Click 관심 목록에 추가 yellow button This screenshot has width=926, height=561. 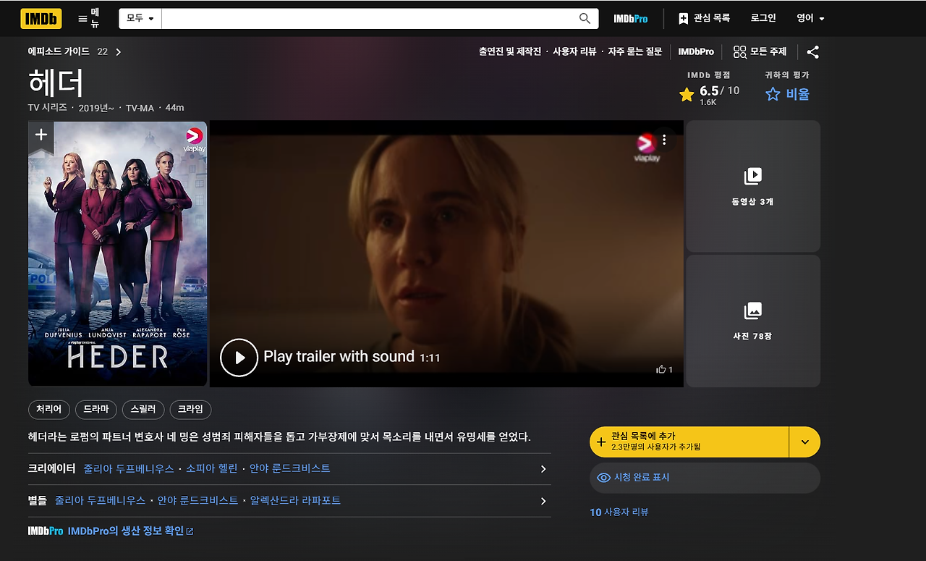coord(689,442)
